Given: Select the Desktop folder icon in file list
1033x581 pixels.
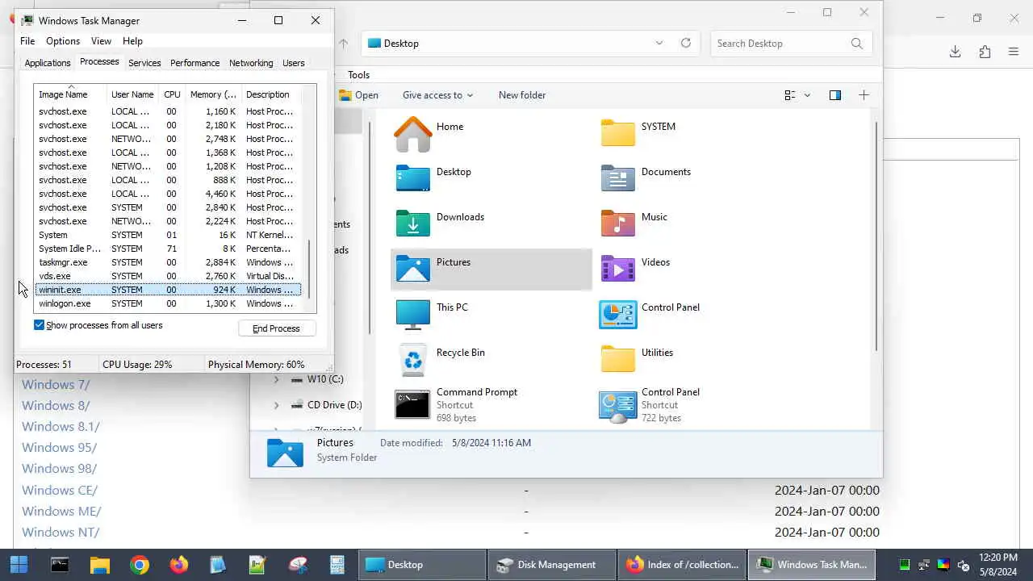Looking at the screenshot, I should (x=412, y=179).
